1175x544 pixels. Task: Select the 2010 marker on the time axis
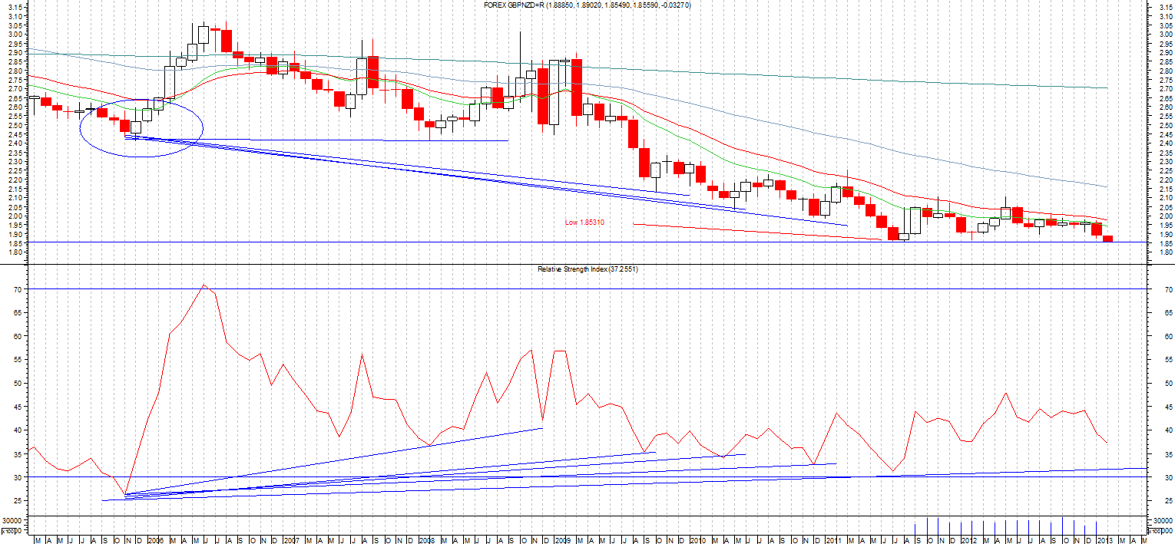coord(698,540)
